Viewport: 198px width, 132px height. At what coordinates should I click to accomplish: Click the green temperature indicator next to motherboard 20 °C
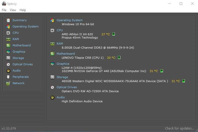coord(119,57)
